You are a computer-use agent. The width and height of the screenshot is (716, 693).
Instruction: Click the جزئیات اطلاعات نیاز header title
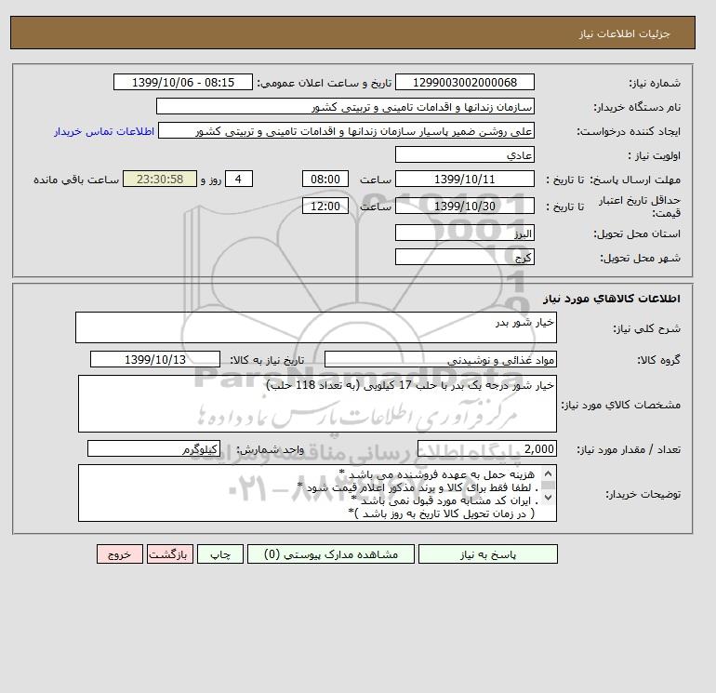click(624, 33)
